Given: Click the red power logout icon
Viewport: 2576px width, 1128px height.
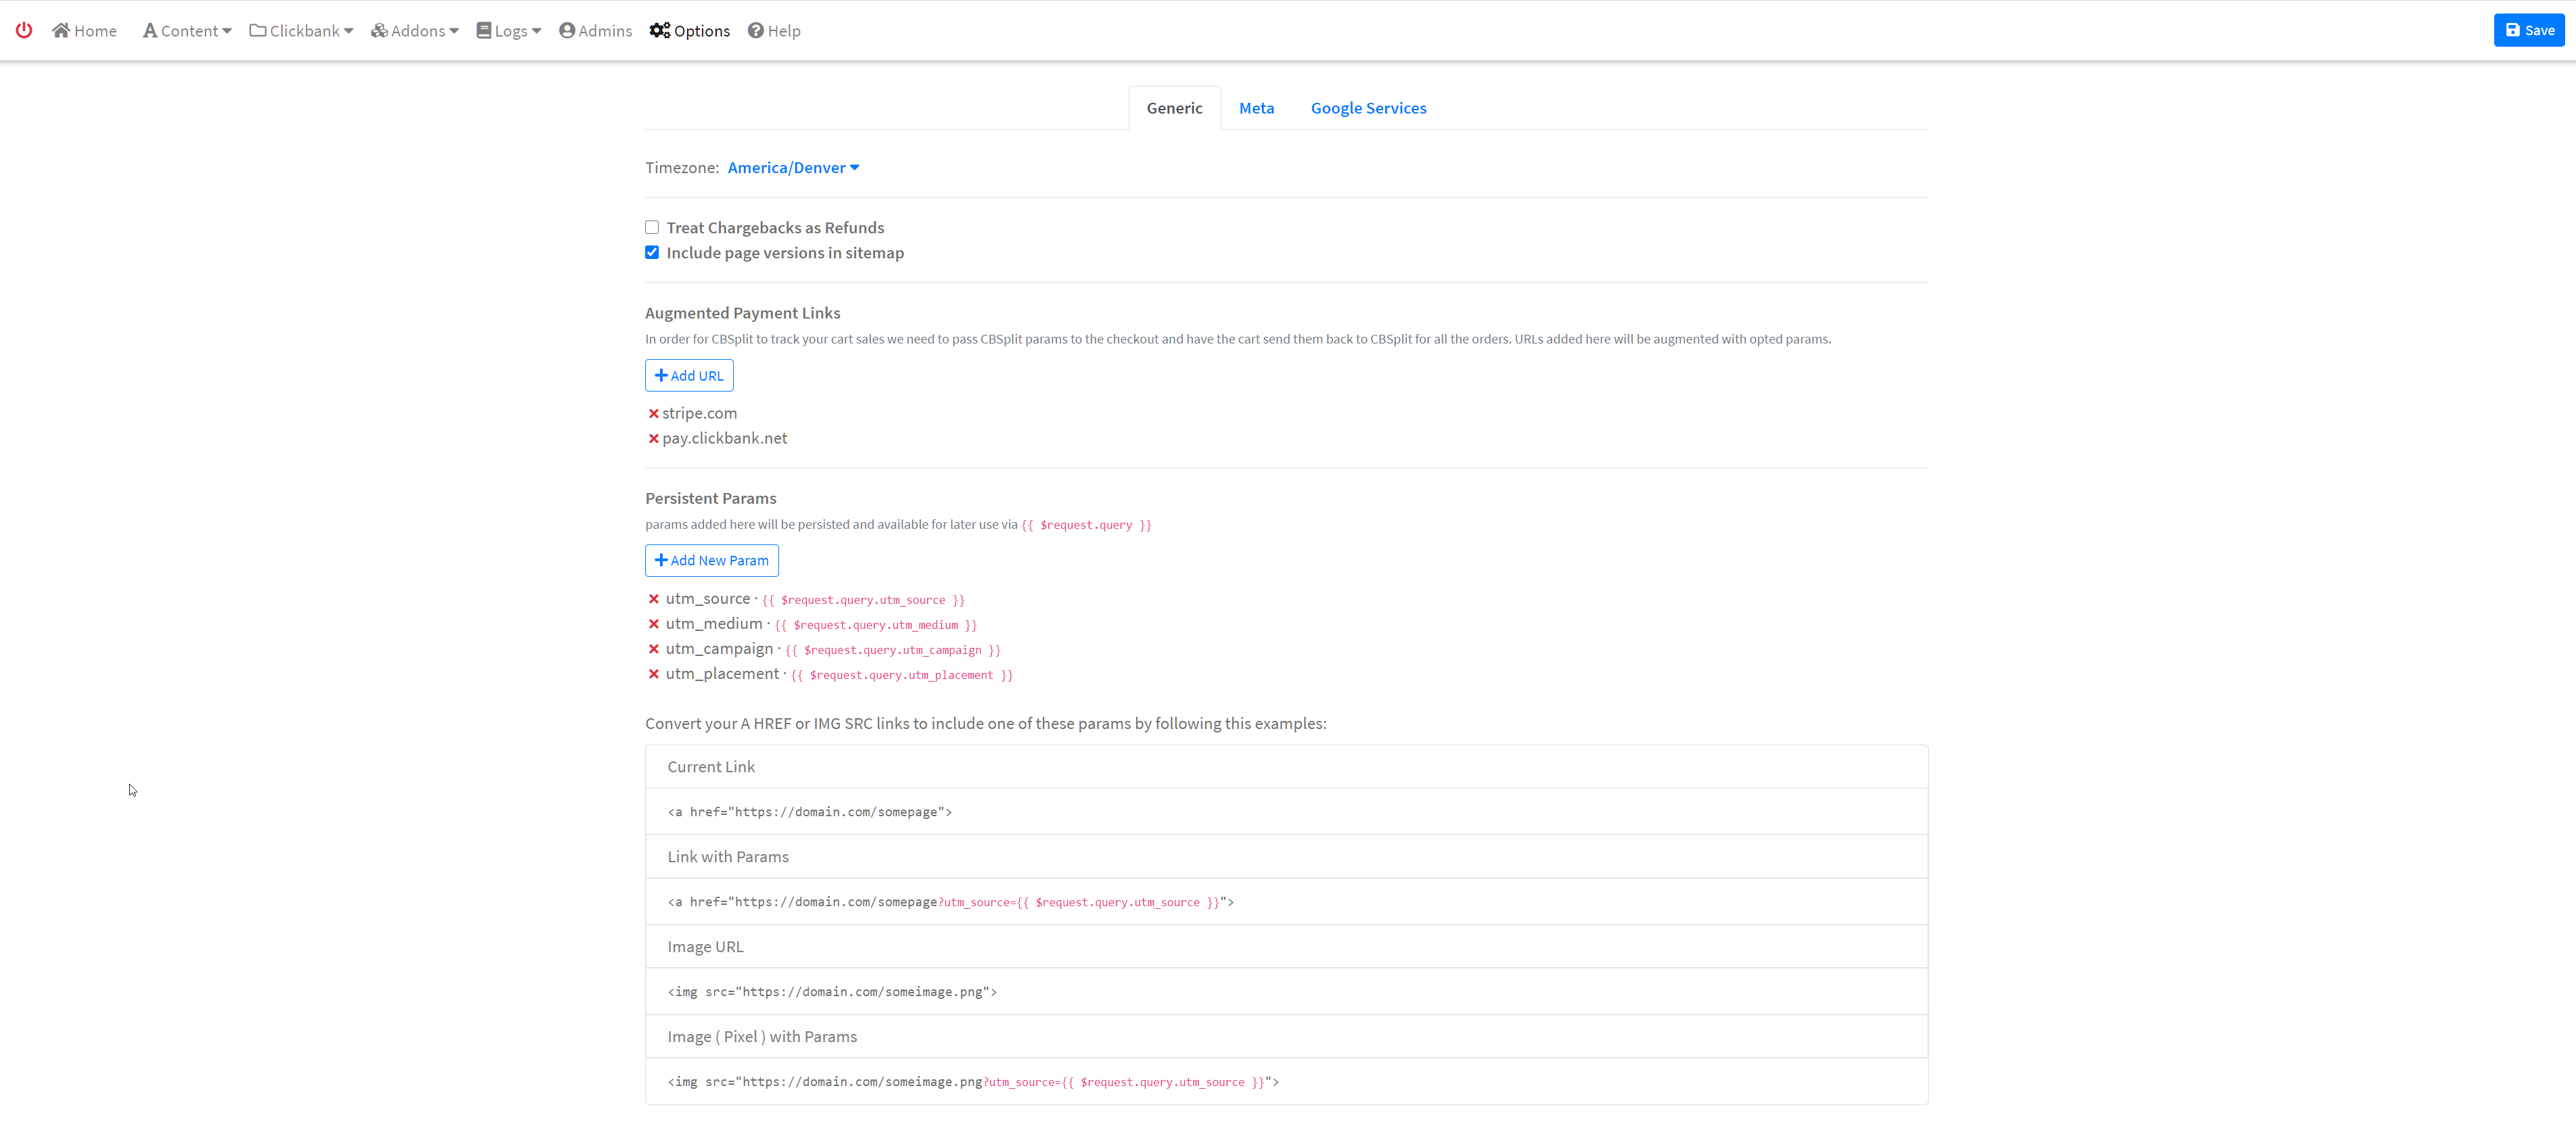Looking at the screenshot, I should click(x=24, y=30).
